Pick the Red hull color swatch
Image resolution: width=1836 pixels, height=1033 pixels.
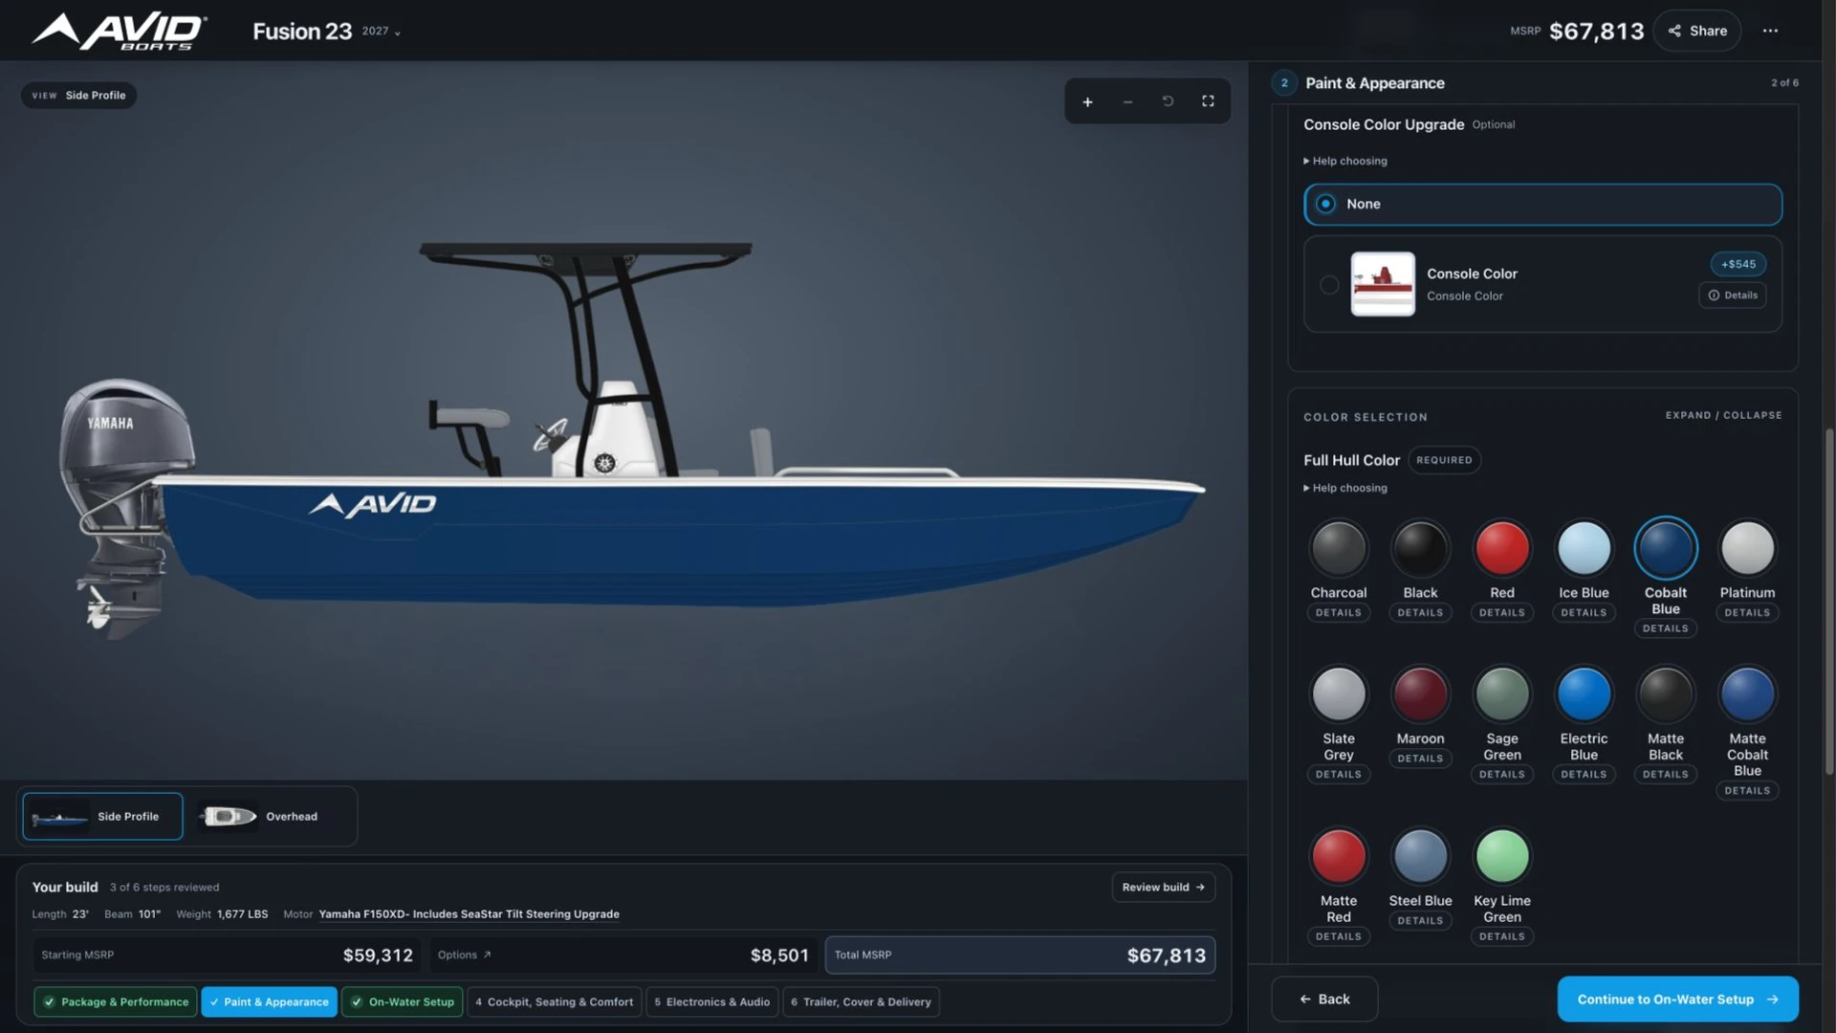[1501, 548]
